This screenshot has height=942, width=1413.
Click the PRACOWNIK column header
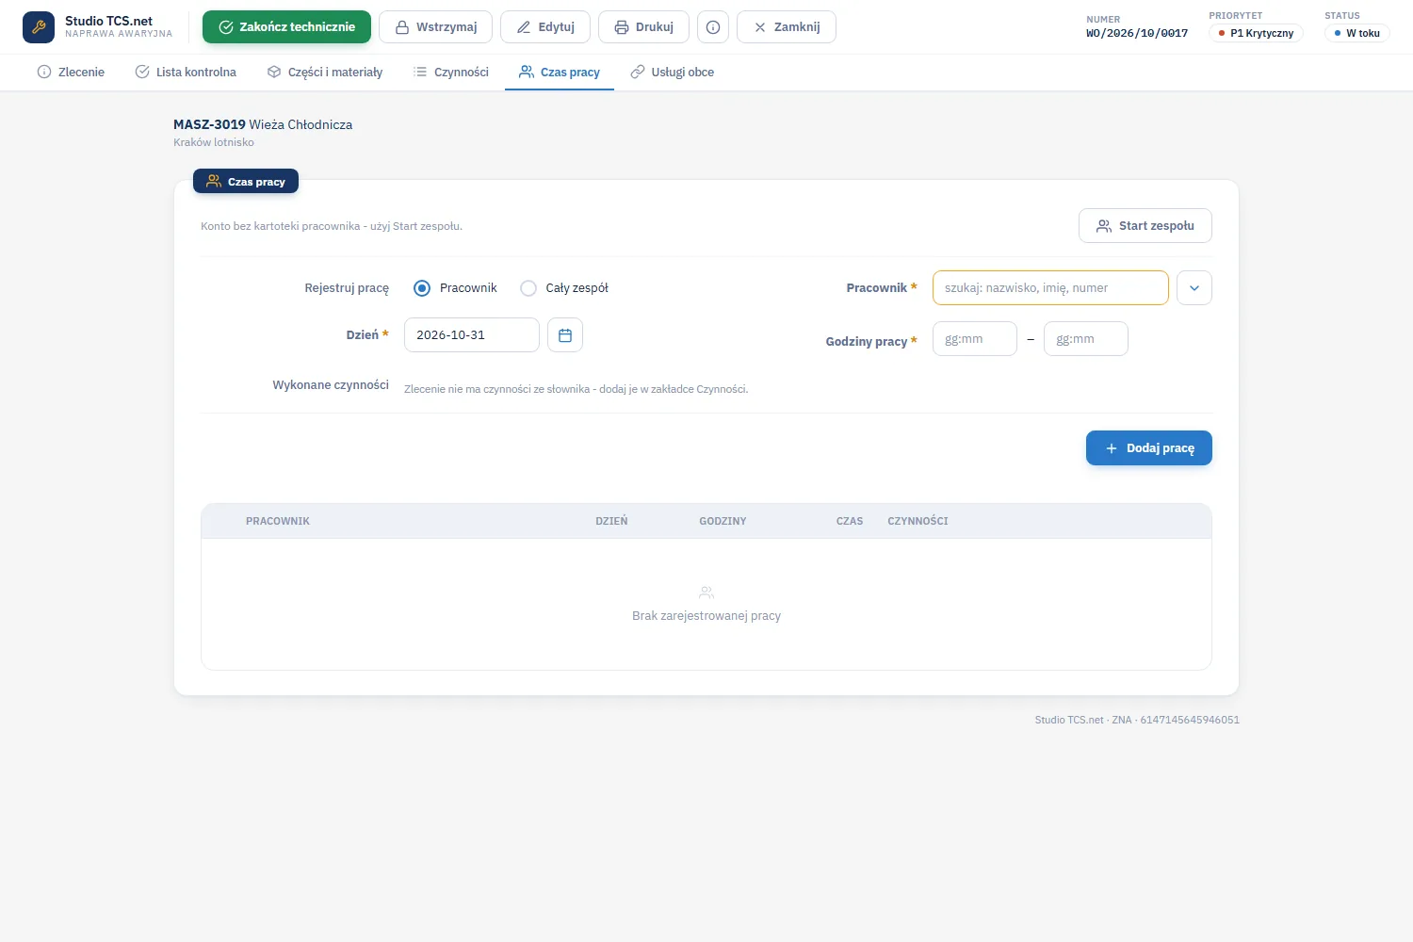pos(278,521)
